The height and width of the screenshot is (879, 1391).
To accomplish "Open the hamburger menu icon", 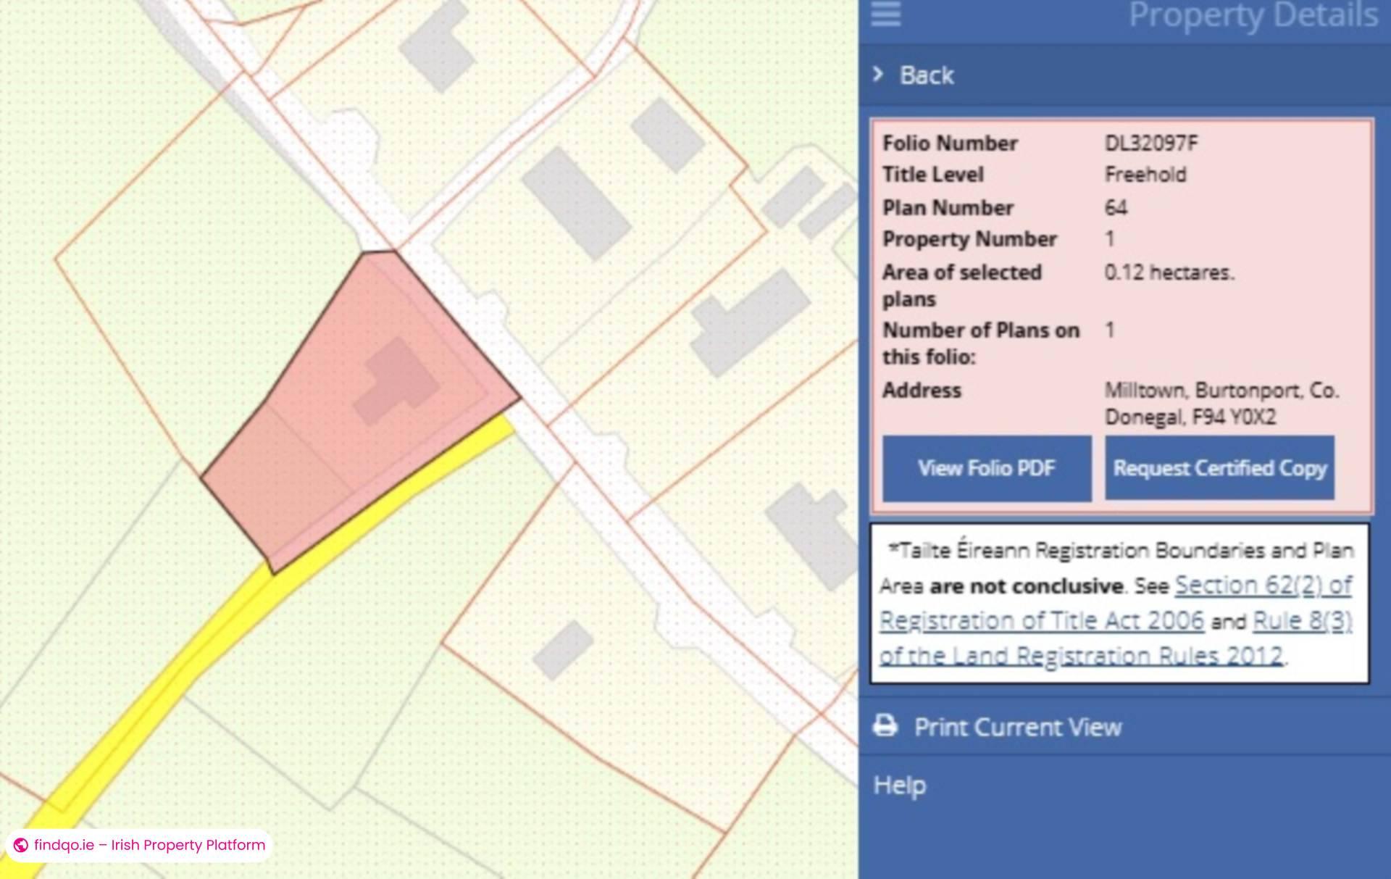I will click(885, 13).
